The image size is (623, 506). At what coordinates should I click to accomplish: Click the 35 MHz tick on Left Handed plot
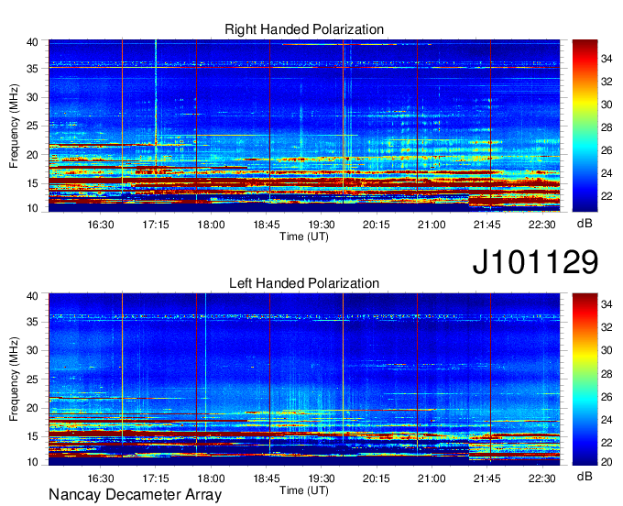[x=33, y=322]
